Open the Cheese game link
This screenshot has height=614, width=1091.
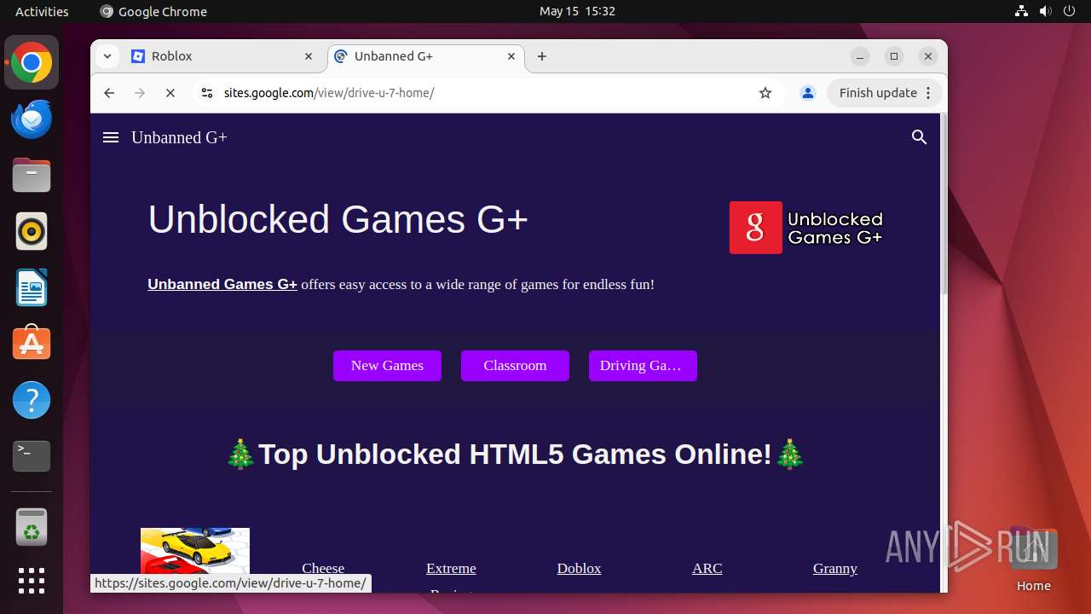pos(323,569)
